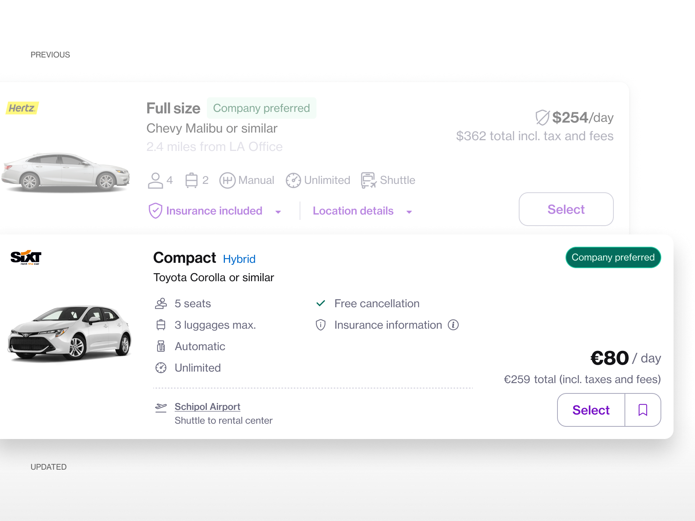Bookmark the Sixt Compact offer
The width and height of the screenshot is (695, 521).
643,410
